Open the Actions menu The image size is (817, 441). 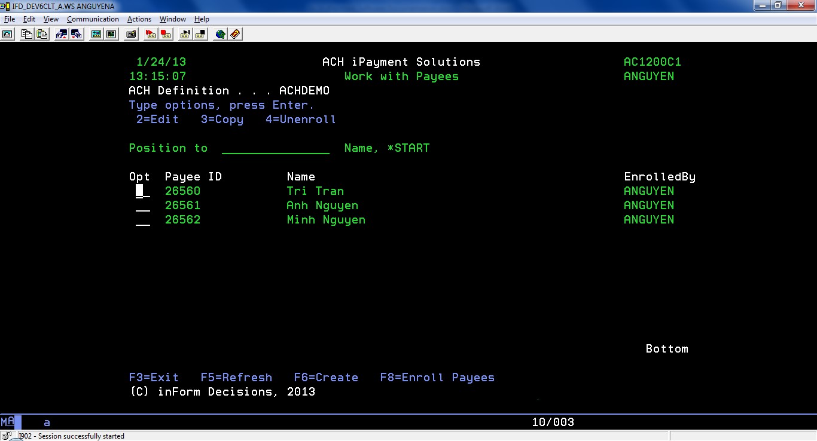[139, 19]
